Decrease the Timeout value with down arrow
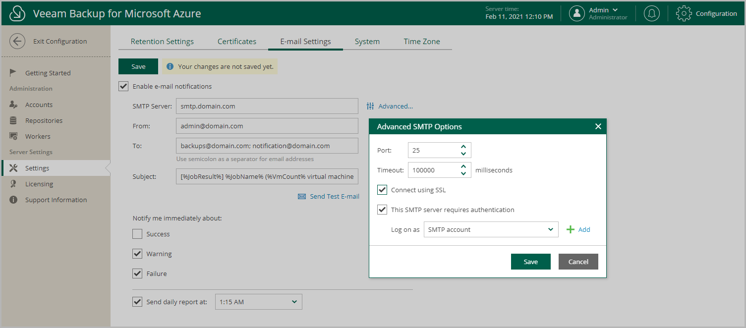 tap(463, 173)
